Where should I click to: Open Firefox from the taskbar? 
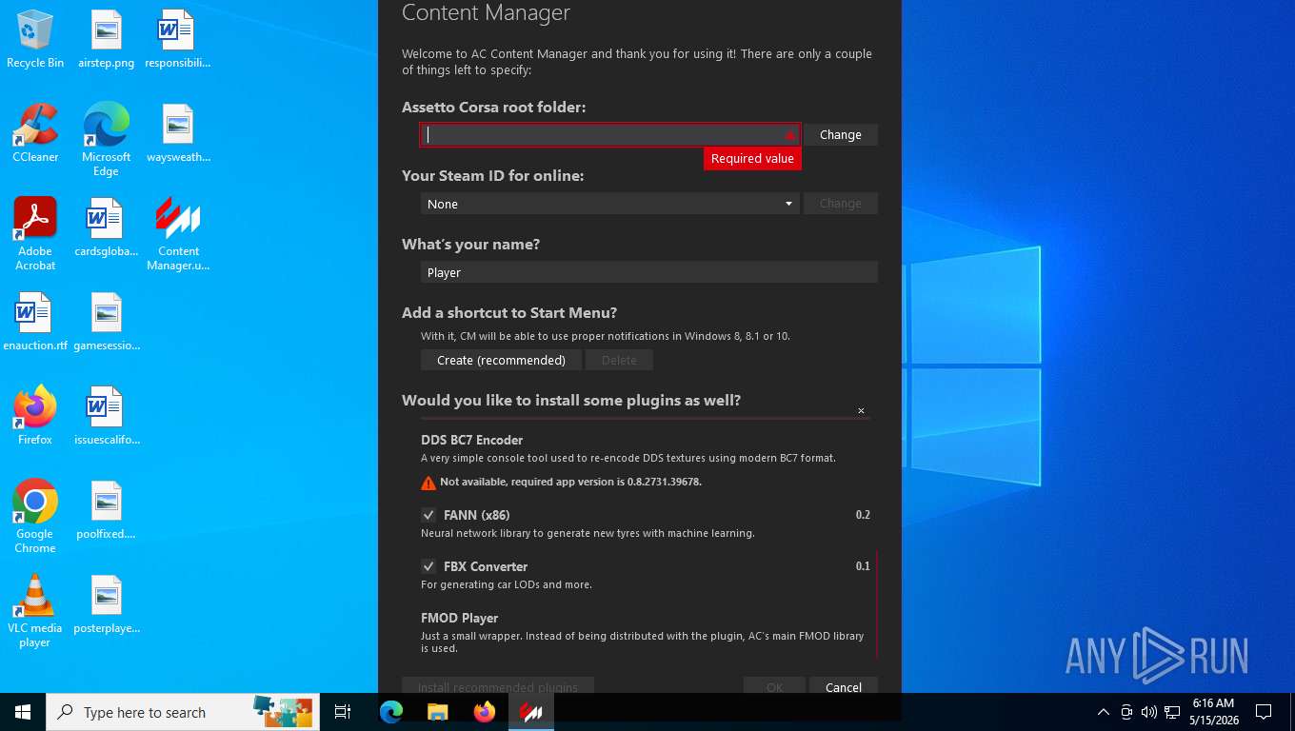click(485, 712)
